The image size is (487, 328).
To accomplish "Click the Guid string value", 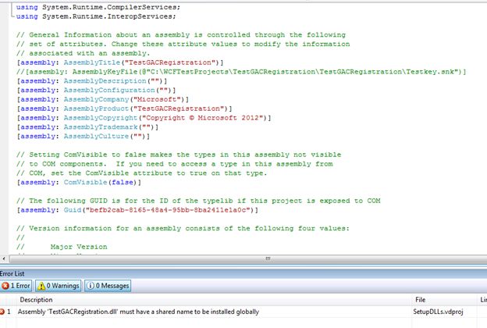I will [169, 210].
